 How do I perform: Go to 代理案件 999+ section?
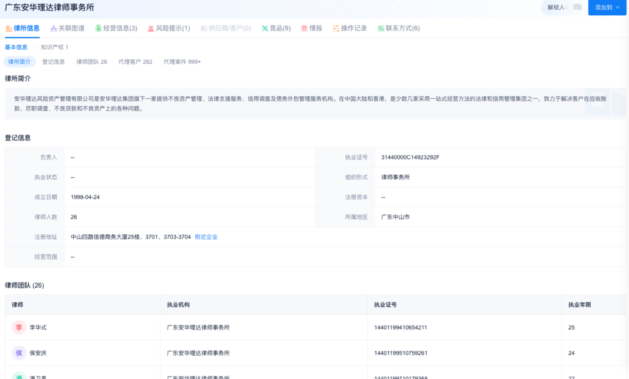182,62
